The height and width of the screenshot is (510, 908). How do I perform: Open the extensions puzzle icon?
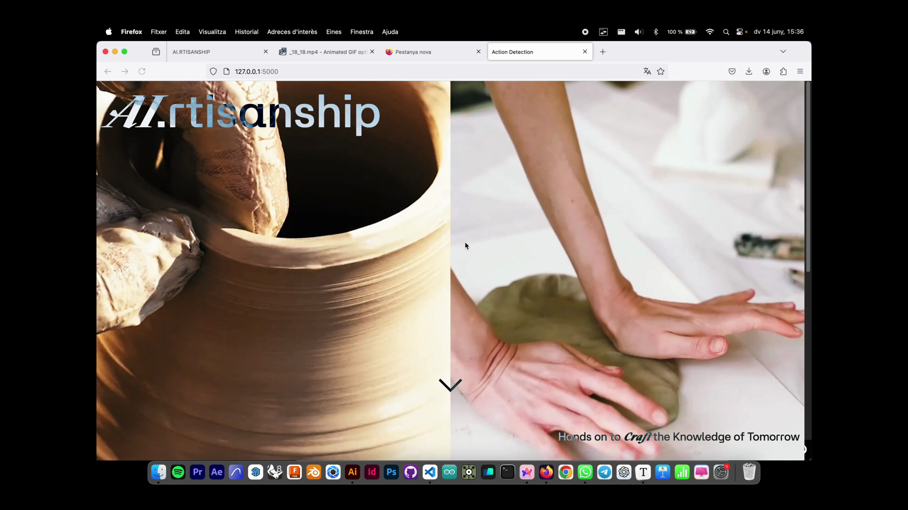pos(783,72)
